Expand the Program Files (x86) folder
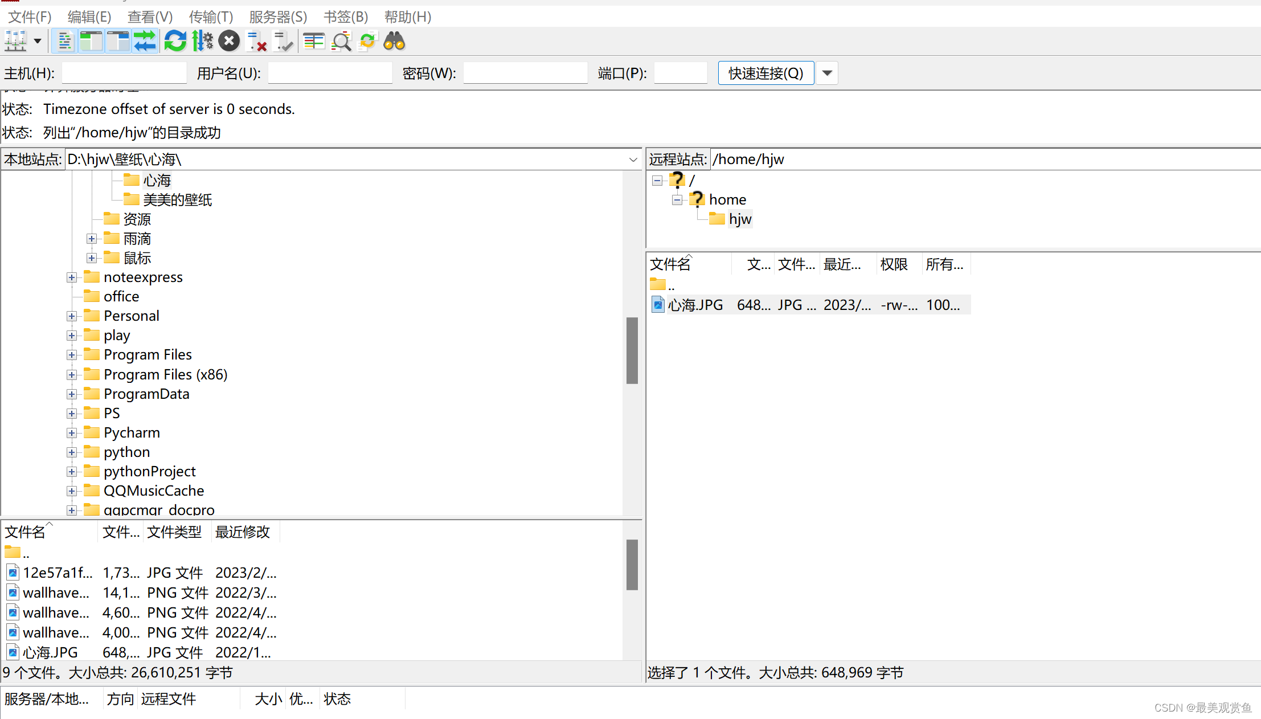The height and width of the screenshot is (719, 1261). (x=72, y=375)
